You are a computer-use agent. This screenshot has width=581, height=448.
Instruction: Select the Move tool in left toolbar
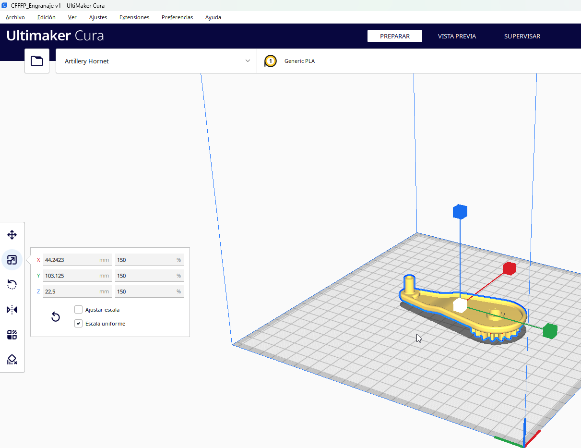(12, 235)
